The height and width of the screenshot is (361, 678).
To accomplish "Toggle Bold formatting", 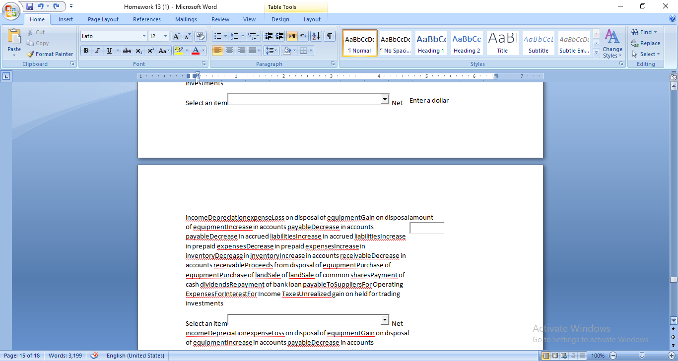I will point(86,51).
